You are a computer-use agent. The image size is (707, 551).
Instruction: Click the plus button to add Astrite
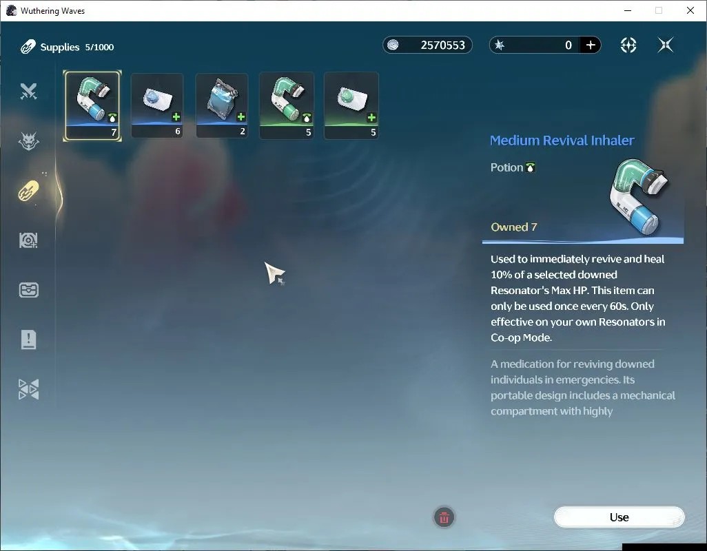coord(591,45)
